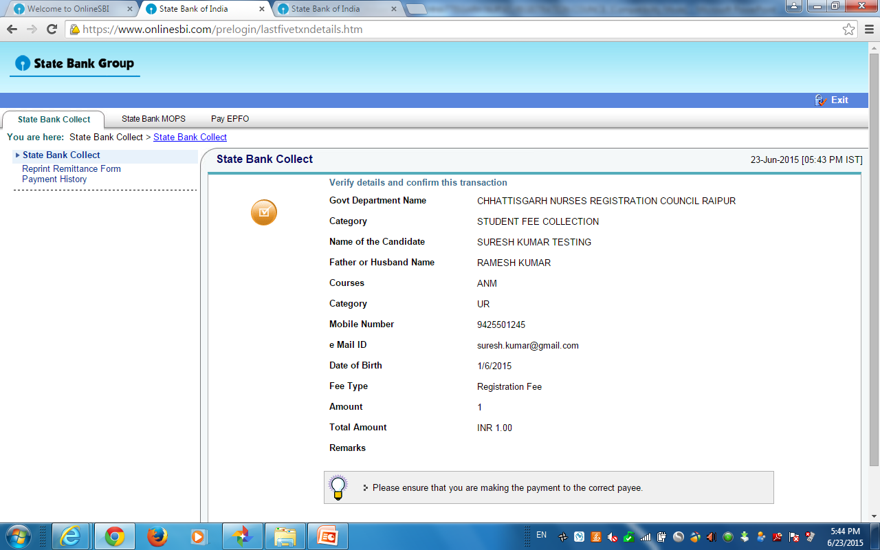Click the lightbulb tip icon

338,487
